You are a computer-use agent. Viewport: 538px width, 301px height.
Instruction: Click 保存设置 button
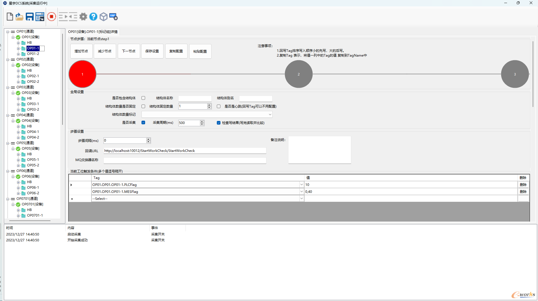tap(152, 51)
